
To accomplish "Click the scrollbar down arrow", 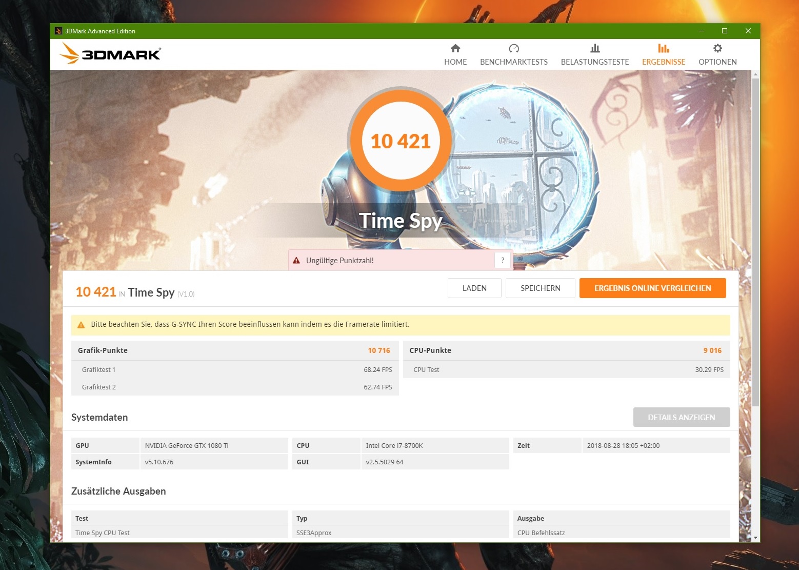I will click(x=755, y=538).
